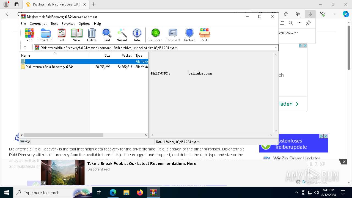Screen dimensions: 352x198
Task: Open Edge Downloads icon
Action: pos(310,14)
